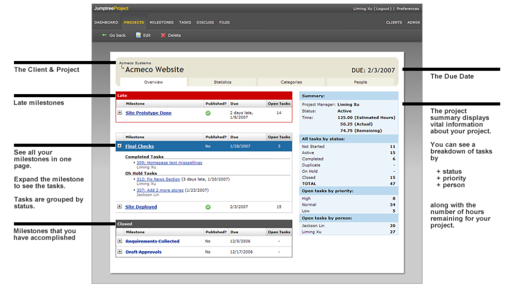
Task: Click the red Delete X icon
Action: [163, 35]
